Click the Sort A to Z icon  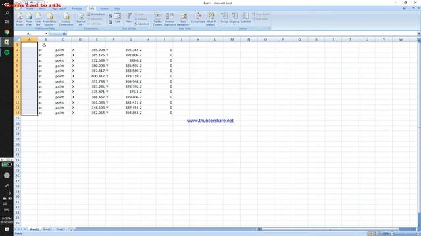click(111, 16)
